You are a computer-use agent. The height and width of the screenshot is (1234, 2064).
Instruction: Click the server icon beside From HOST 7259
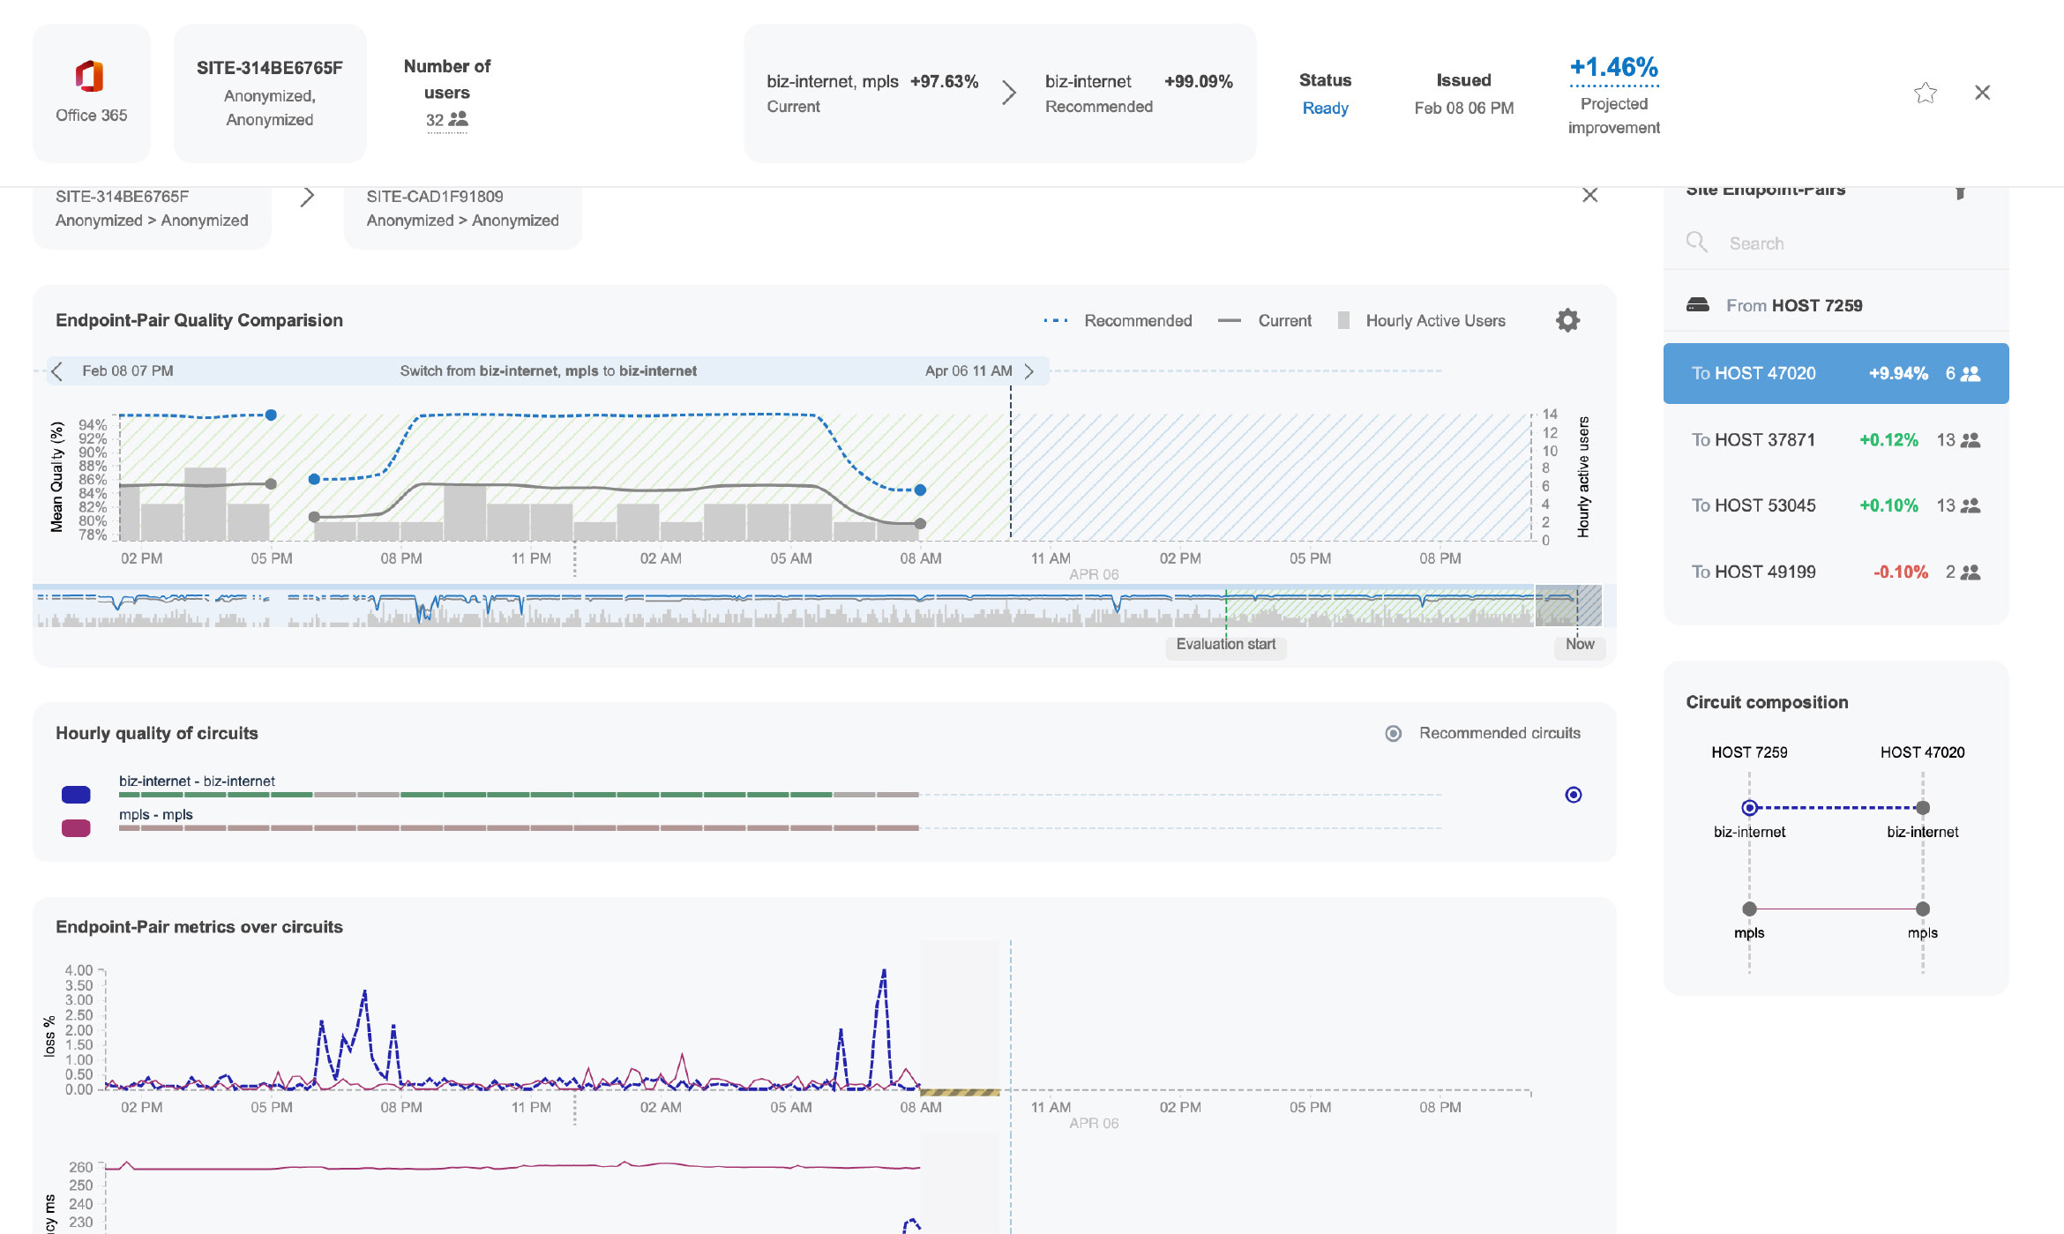[x=1697, y=305]
